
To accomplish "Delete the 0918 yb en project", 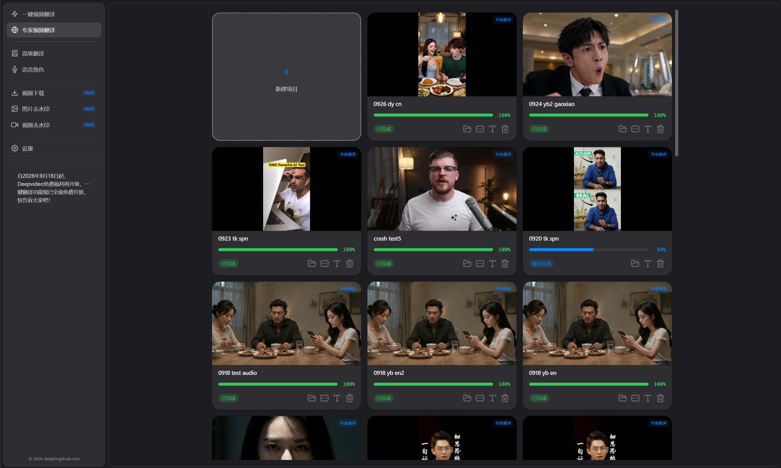I will click(660, 398).
